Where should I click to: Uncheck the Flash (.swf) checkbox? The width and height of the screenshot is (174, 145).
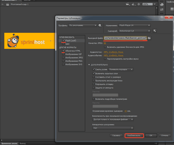63,40
